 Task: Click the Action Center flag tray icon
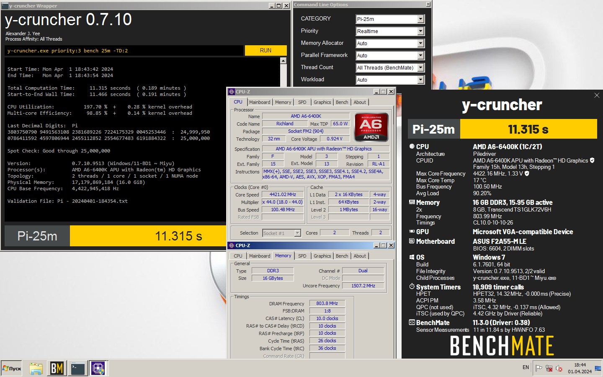pyautogui.click(x=539, y=368)
